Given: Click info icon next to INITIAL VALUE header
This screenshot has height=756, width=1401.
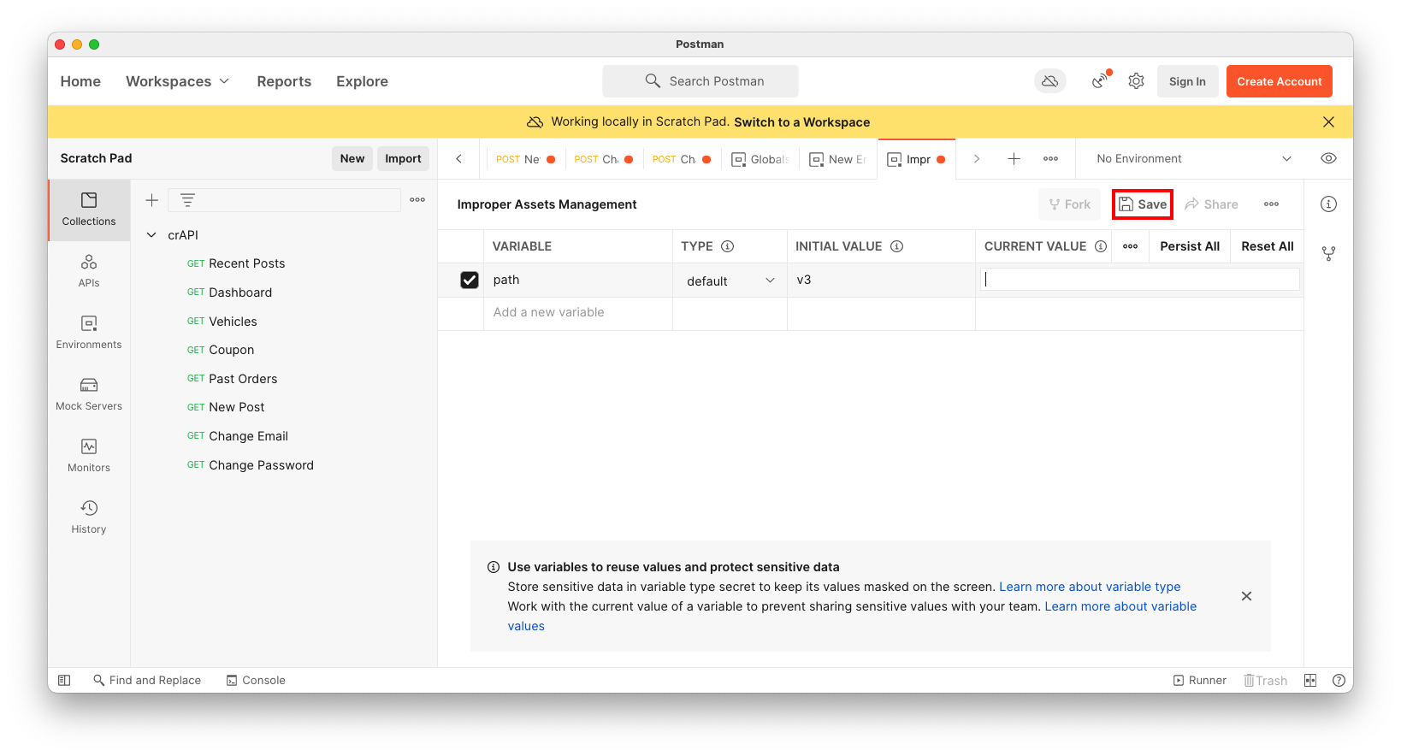Looking at the screenshot, I should (896, 246).
